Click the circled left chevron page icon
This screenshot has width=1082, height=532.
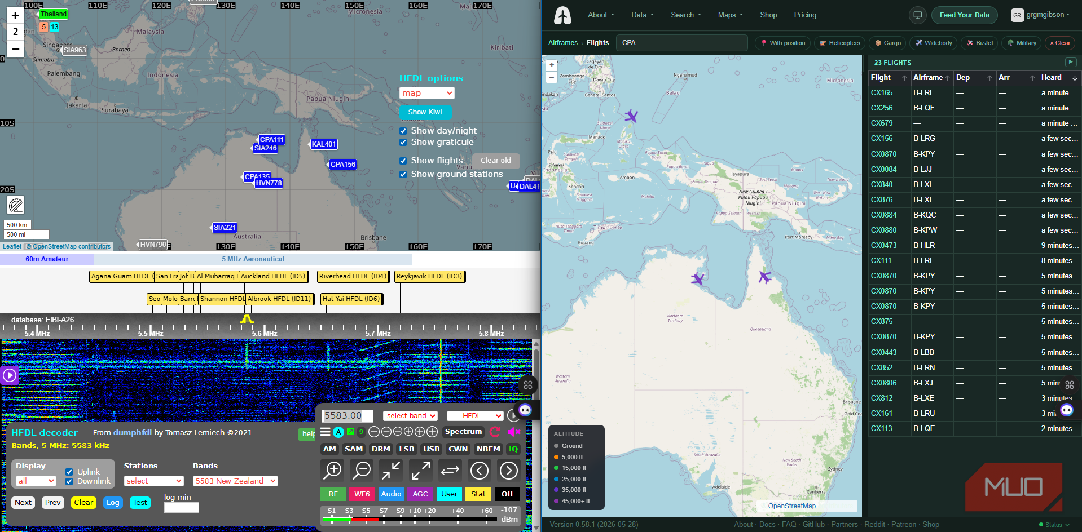480,470
